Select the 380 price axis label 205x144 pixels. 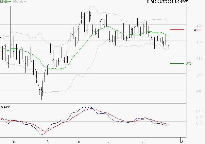pyautogui.click(x=199, y=58)
